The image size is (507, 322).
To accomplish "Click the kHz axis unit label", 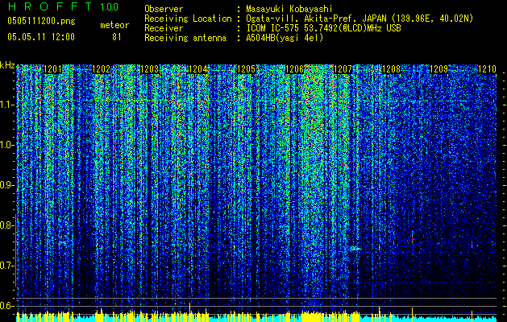I will tap(7, 65).
